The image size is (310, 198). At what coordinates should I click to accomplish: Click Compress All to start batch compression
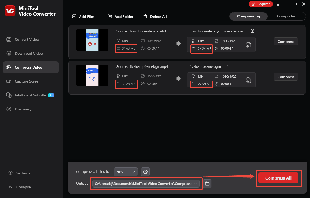click(x=278, y=178)
